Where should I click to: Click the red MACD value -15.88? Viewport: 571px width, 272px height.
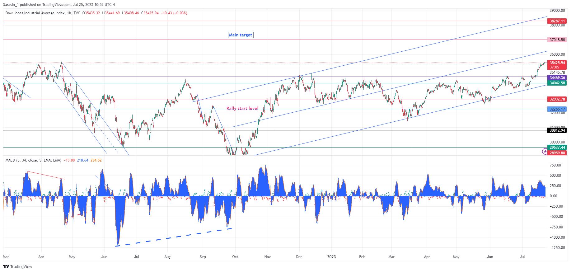click(69, 160)
